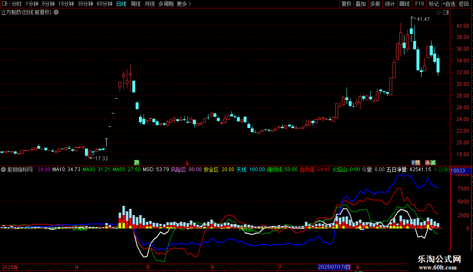Click the 多股 button
Viewport: 473px width, 272px height.
[375, 4]
